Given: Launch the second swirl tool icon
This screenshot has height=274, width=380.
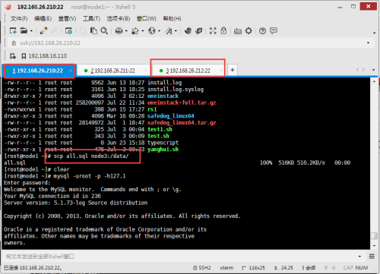Looking at the screenshot, I should pyautogui.click(x=199, y=31).
